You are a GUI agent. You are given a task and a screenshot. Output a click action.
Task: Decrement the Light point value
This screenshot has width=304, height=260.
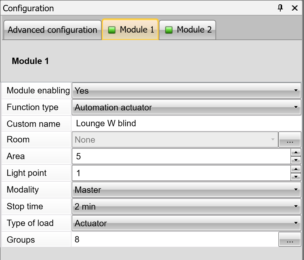296,177
